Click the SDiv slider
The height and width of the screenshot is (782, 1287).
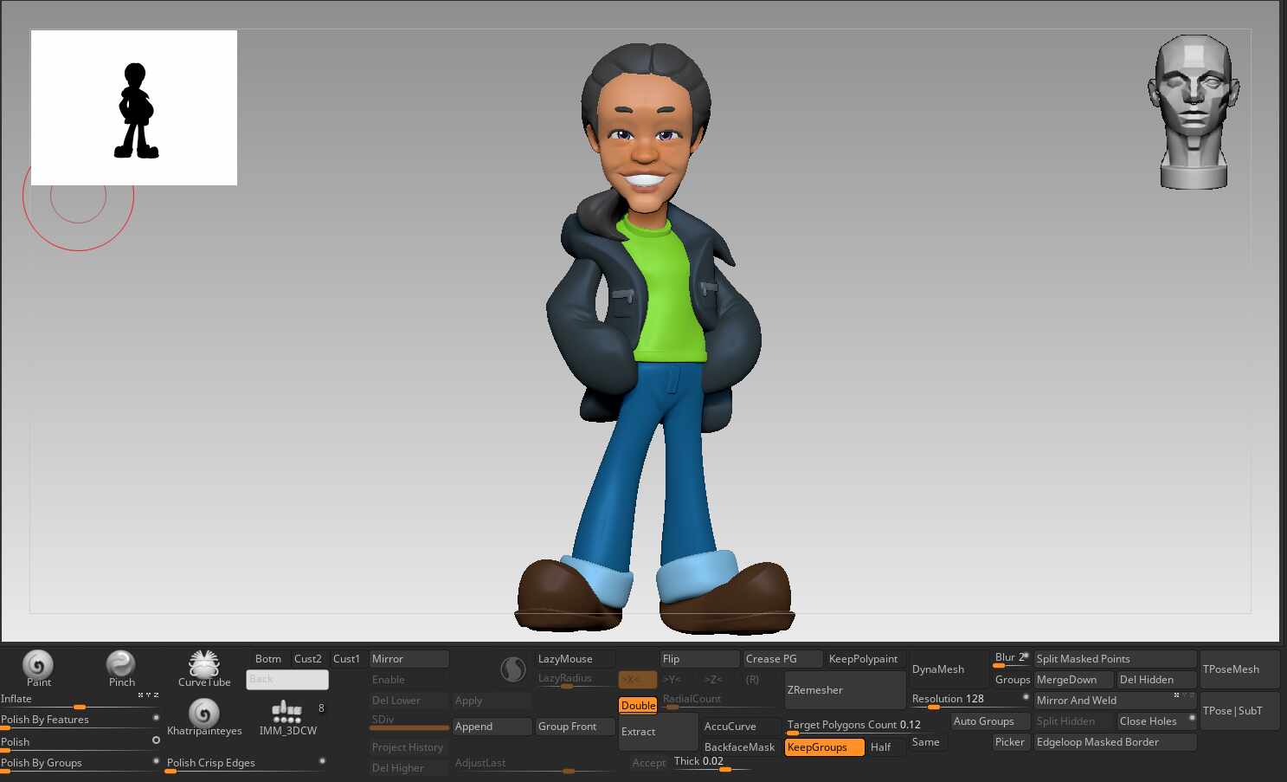pyautogui.click(x=409, y=721)
